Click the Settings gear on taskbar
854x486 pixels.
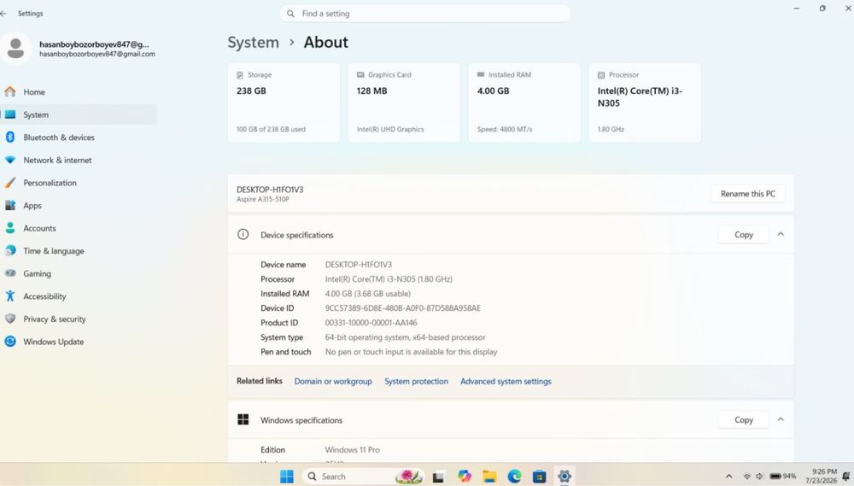click(564, 477)
